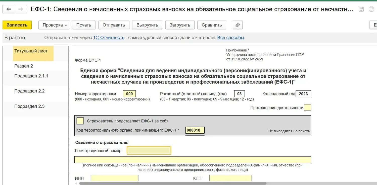Open Подраздел 2.1.1 in the section list
The image size is (377, 185).
(x=31, y=76)
